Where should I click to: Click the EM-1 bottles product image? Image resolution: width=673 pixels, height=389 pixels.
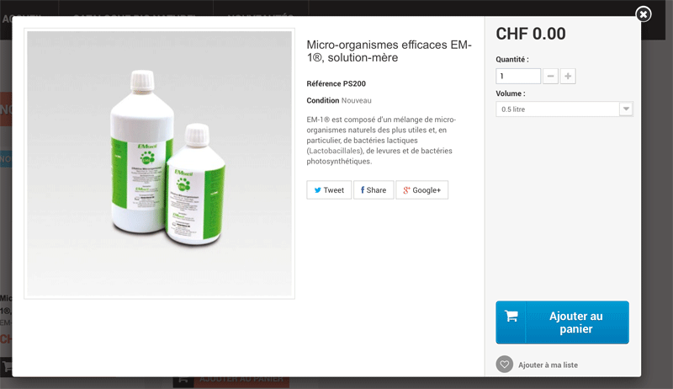coord(159,163)
